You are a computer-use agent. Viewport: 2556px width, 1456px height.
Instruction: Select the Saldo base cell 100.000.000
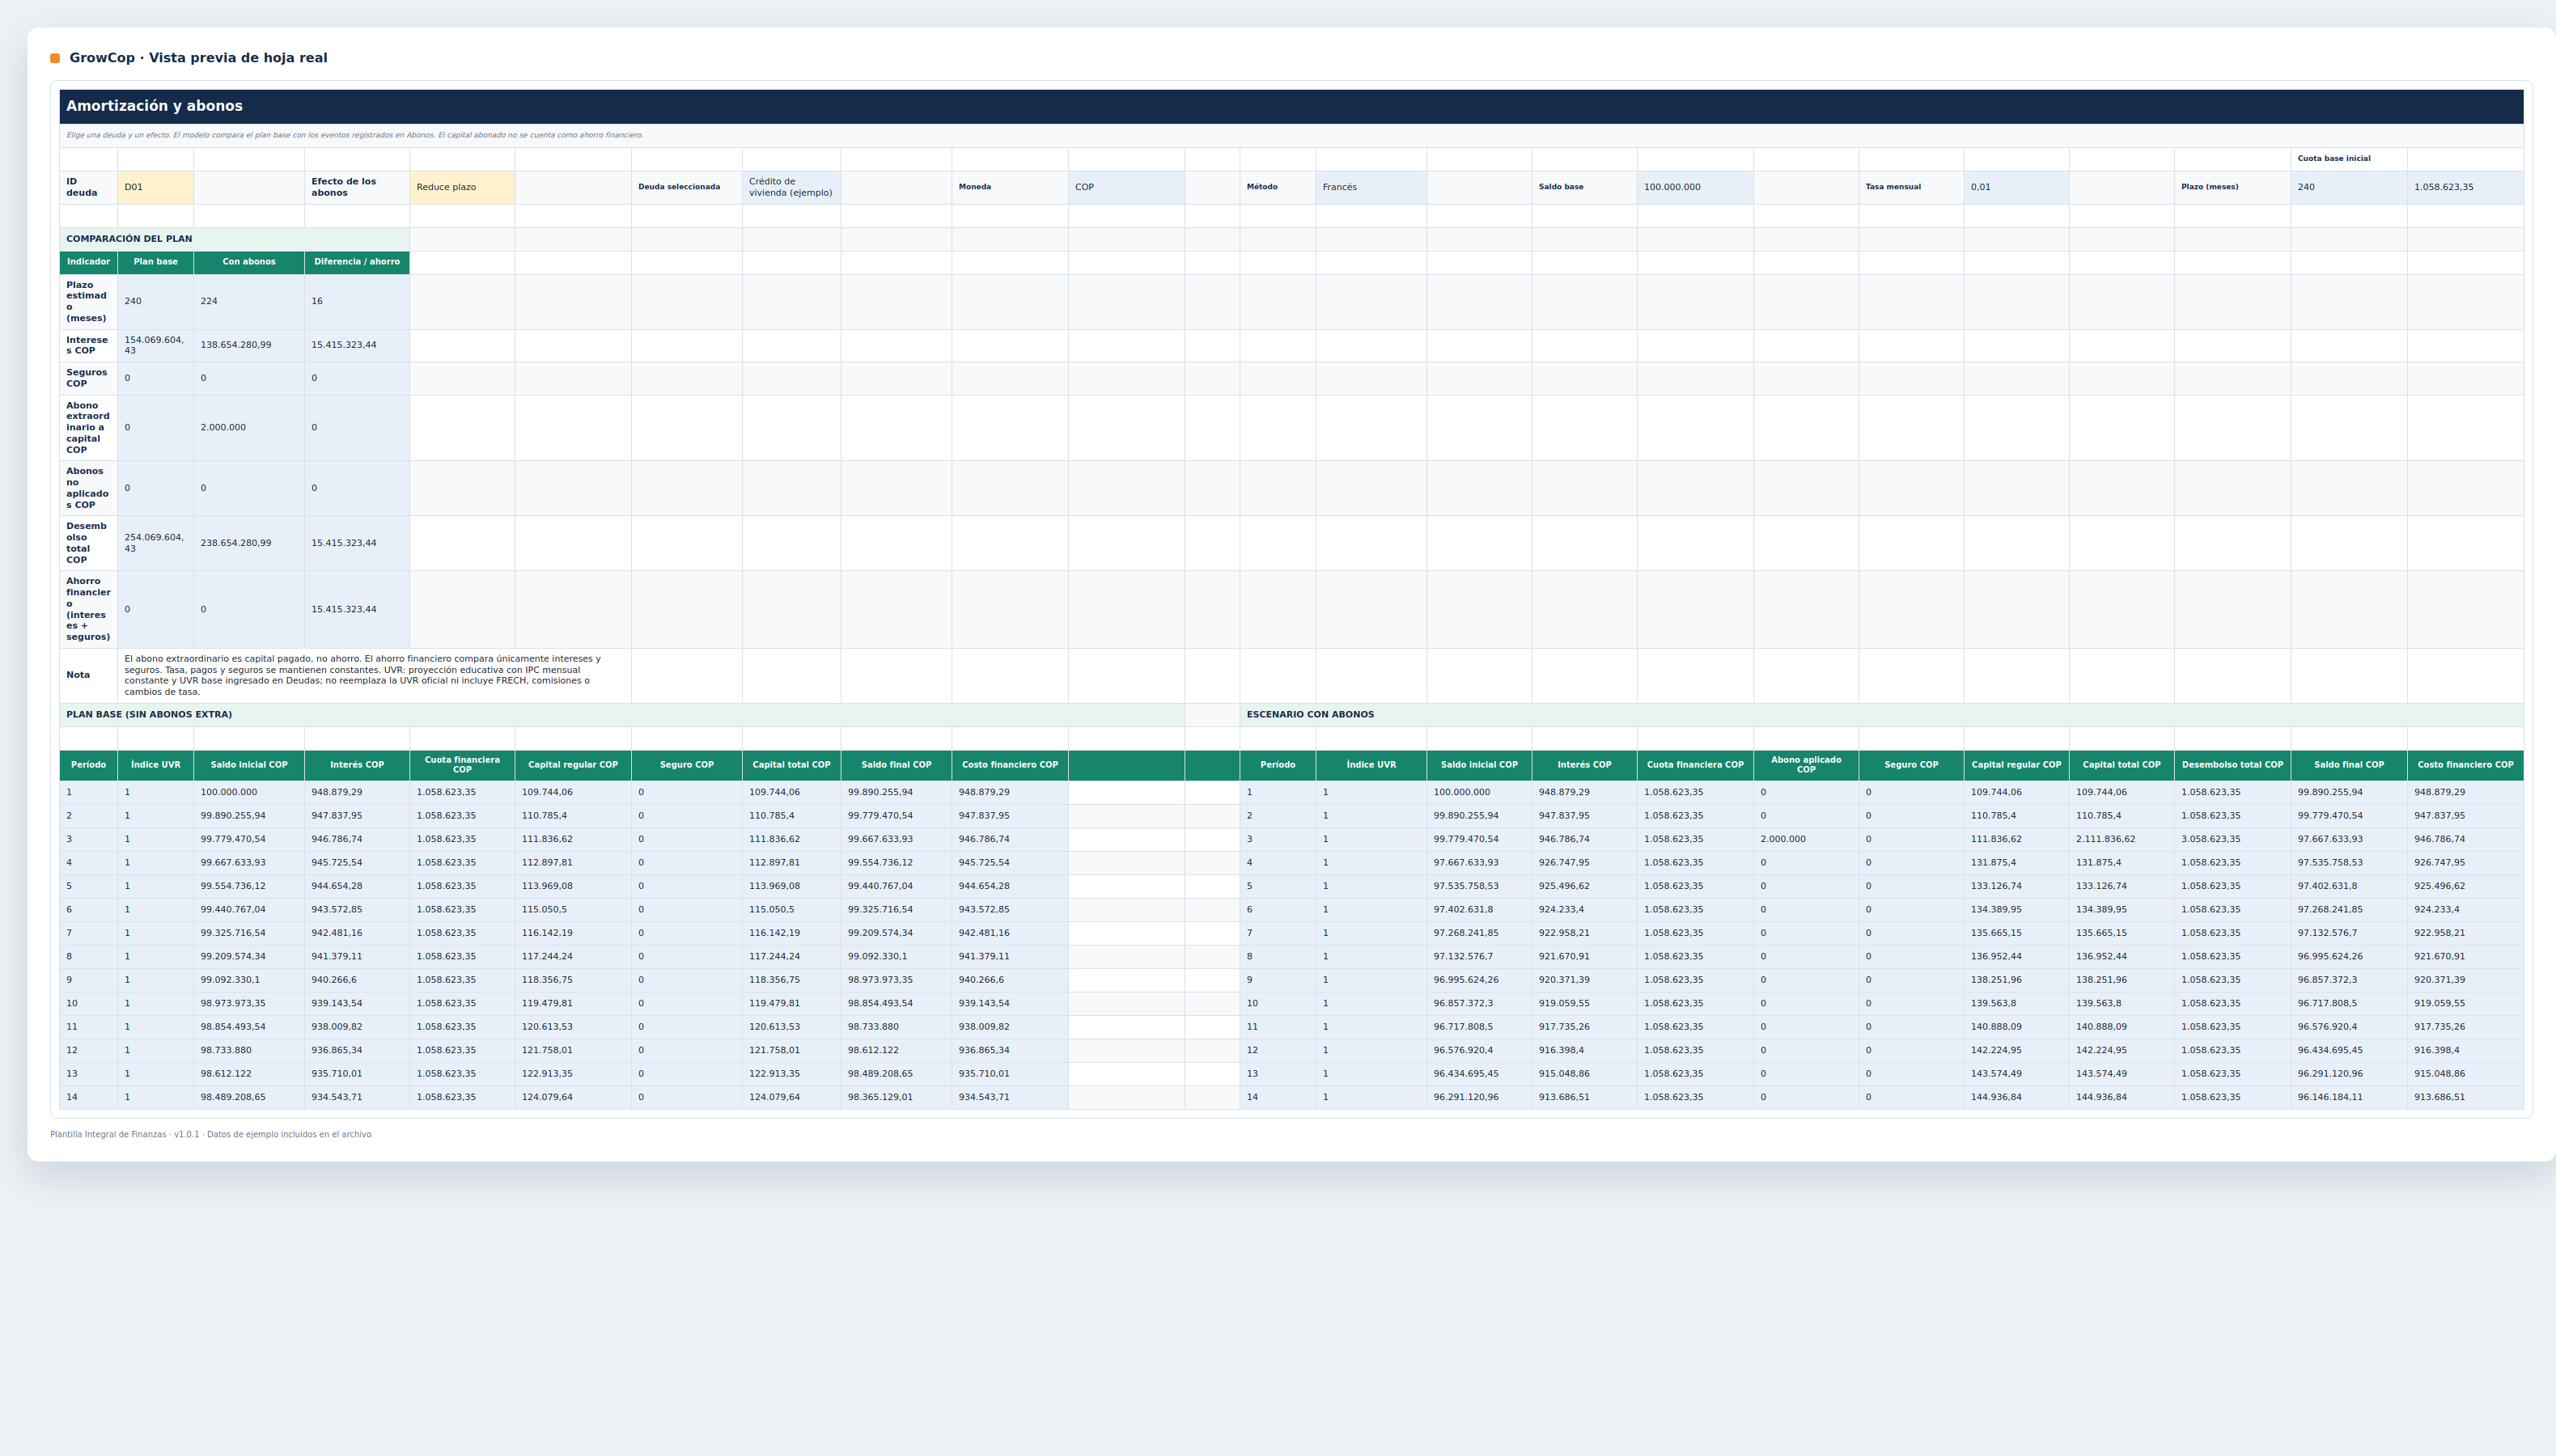tap(1695, 187)
